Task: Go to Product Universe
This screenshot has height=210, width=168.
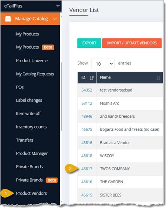Action: point(32,61)
